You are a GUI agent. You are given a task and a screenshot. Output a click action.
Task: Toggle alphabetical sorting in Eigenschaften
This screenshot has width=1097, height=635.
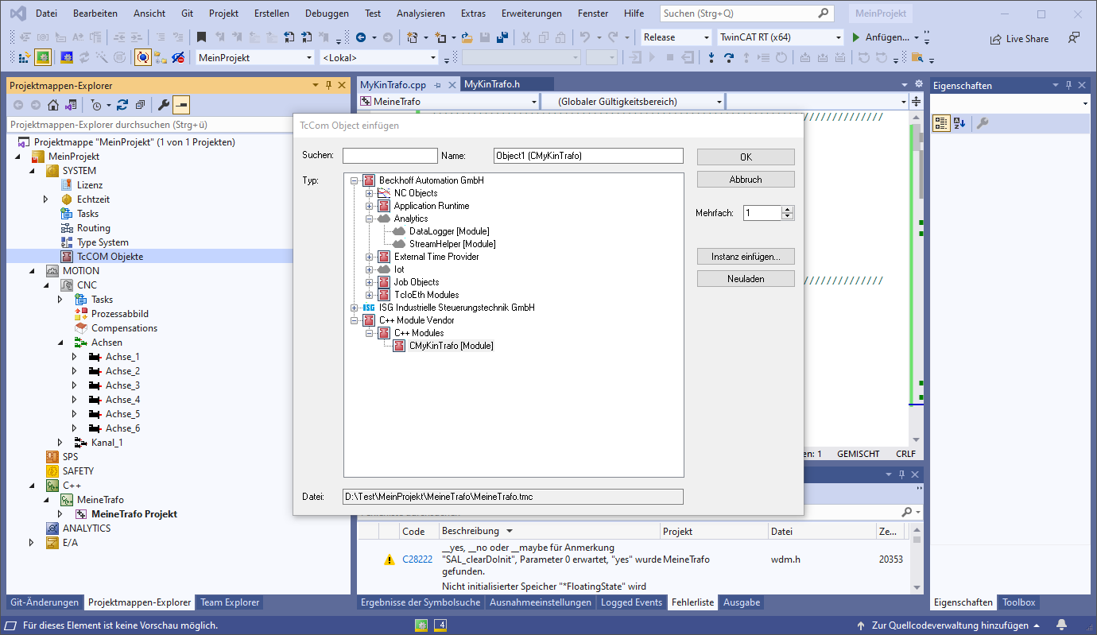pyautogui.click(x=959, y=123)
